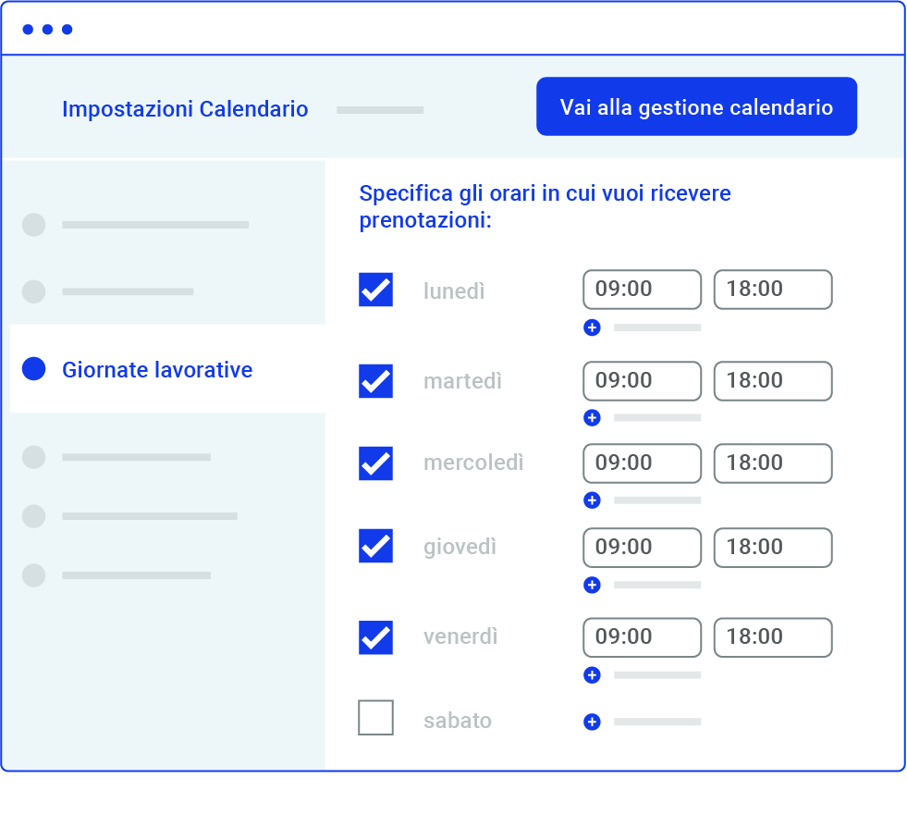Select the Giornate lavorative section

pos(157,369)
